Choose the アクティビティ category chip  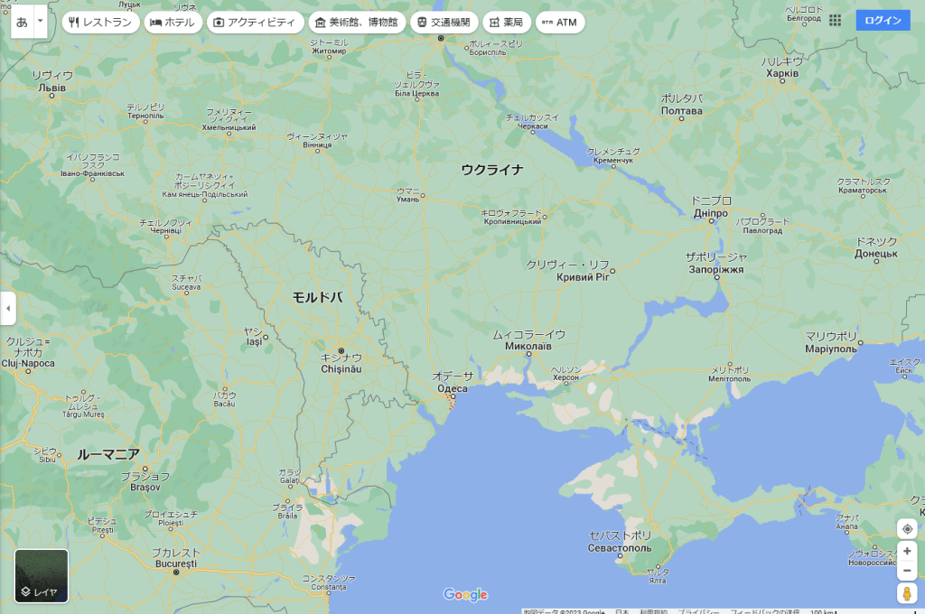[255, 23]
